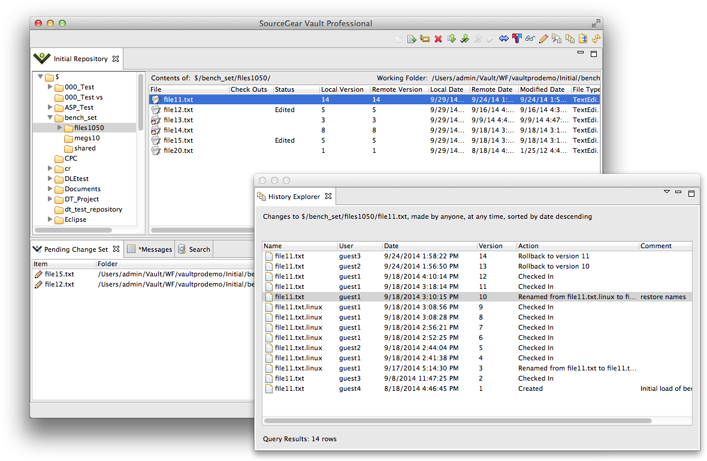Click the Add Files toolbar icon
Screen dimensions: 707x461
tap(411, 38)
